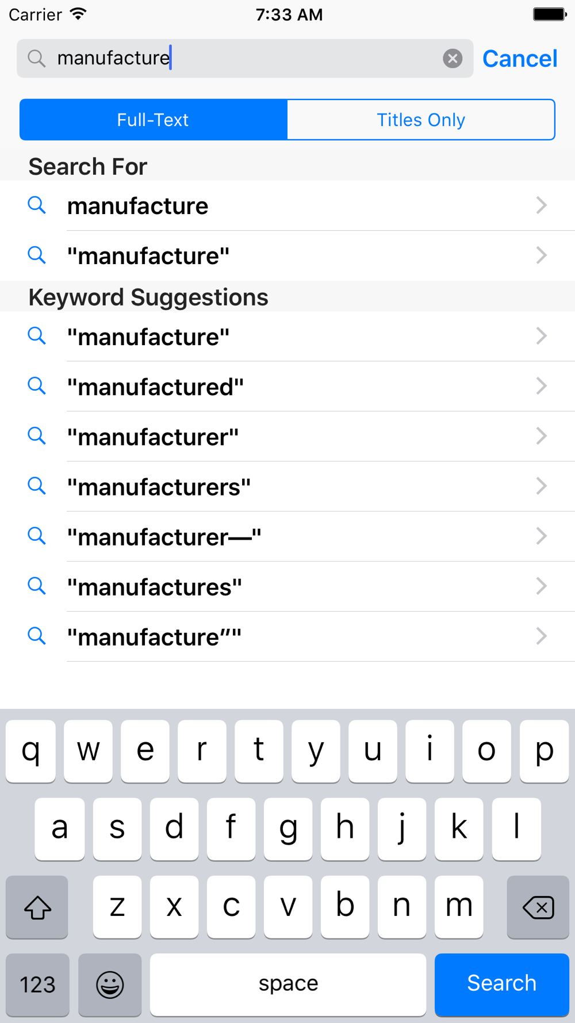This screenshot has height=1023, width=575.
Task: Tap magnifier icon beside "manufacturers"
Action: click(37, 486)
